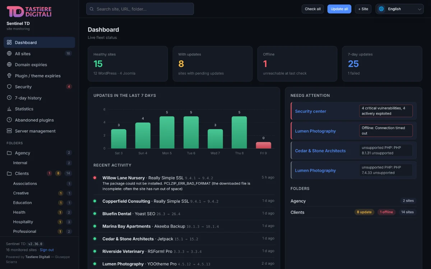Go to All sites page

coord(40,53)
